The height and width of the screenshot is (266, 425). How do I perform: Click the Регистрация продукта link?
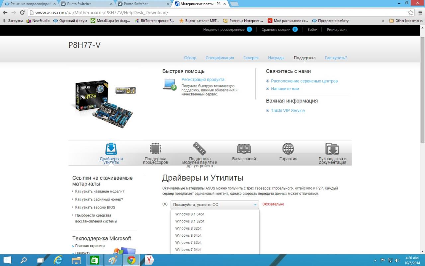pyautogui.click(x=203, y=79)
